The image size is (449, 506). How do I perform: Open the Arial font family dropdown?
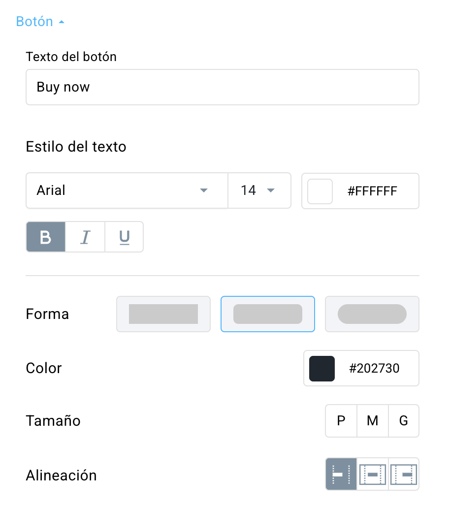coord(127,190)
